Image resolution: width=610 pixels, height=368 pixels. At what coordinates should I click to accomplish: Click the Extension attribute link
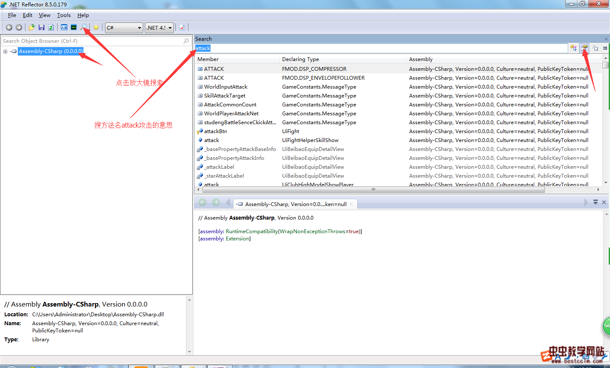coord(237,239)
